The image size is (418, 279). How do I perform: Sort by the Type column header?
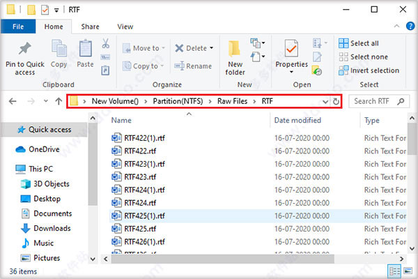click(x=371, y=121)
